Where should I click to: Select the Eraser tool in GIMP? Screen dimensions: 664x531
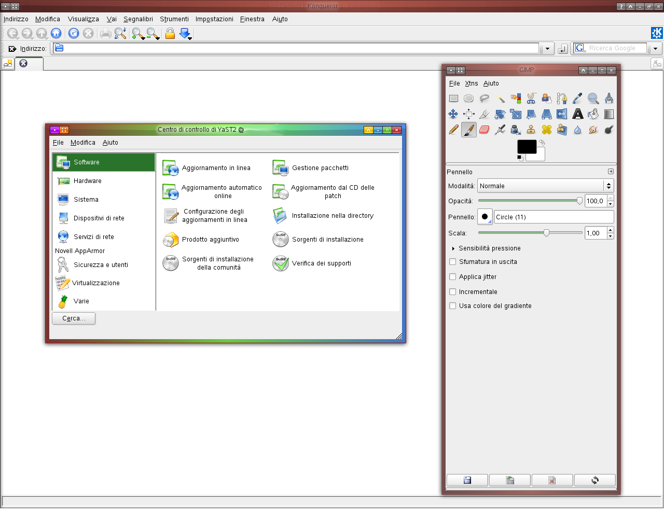[485, 130]
